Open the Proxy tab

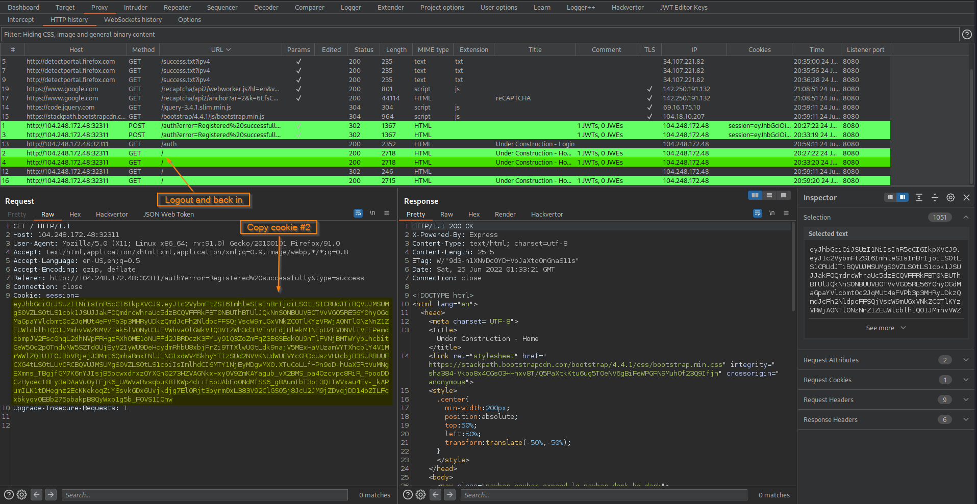pyautogui.click(x=99, y=7)
